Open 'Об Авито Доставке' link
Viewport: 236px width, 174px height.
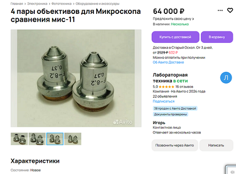[x=168, y=62]
